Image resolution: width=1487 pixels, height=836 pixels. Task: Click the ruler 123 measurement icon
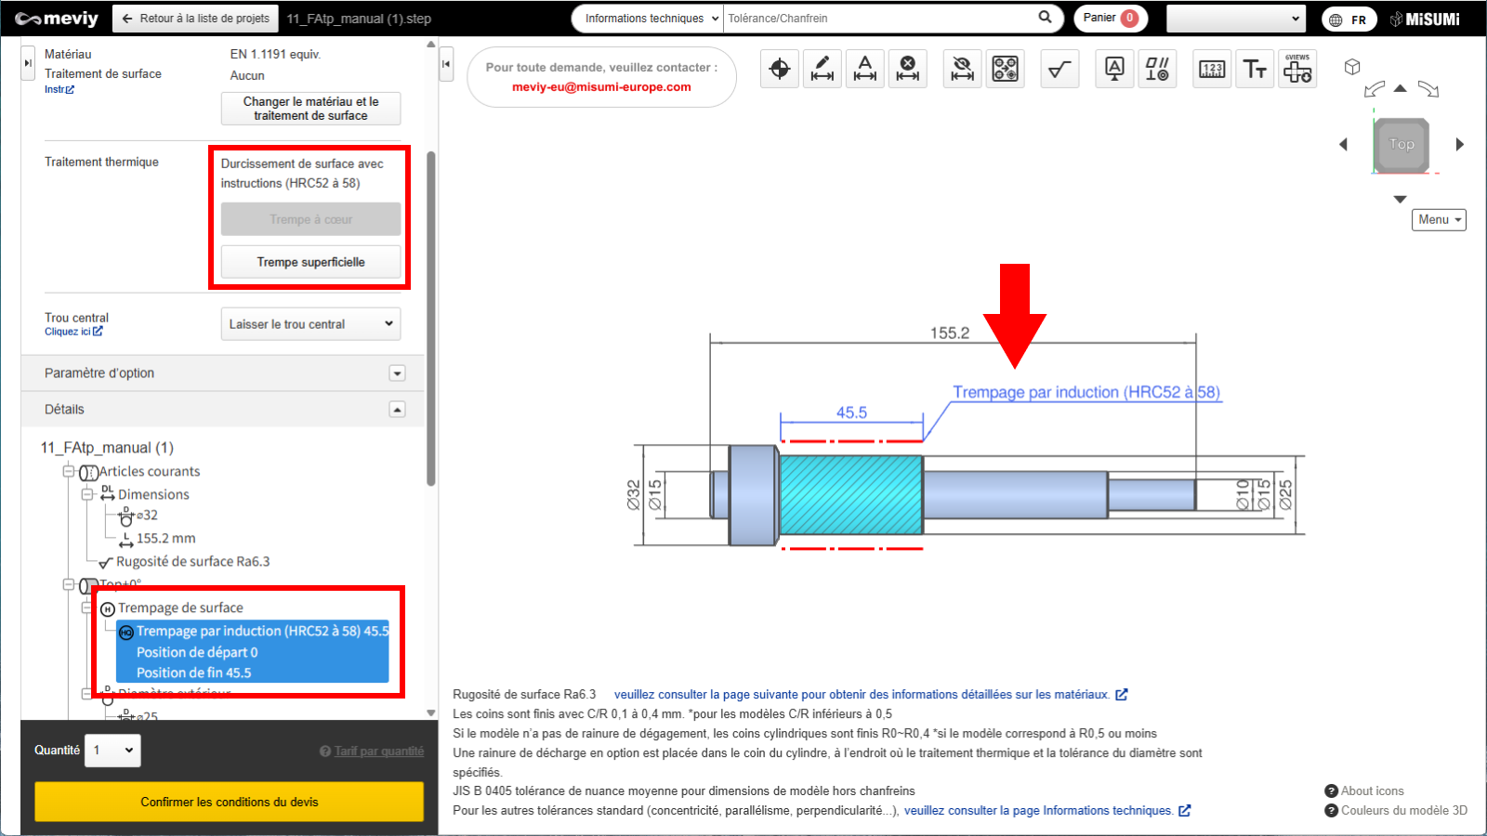coord(1212,69)
